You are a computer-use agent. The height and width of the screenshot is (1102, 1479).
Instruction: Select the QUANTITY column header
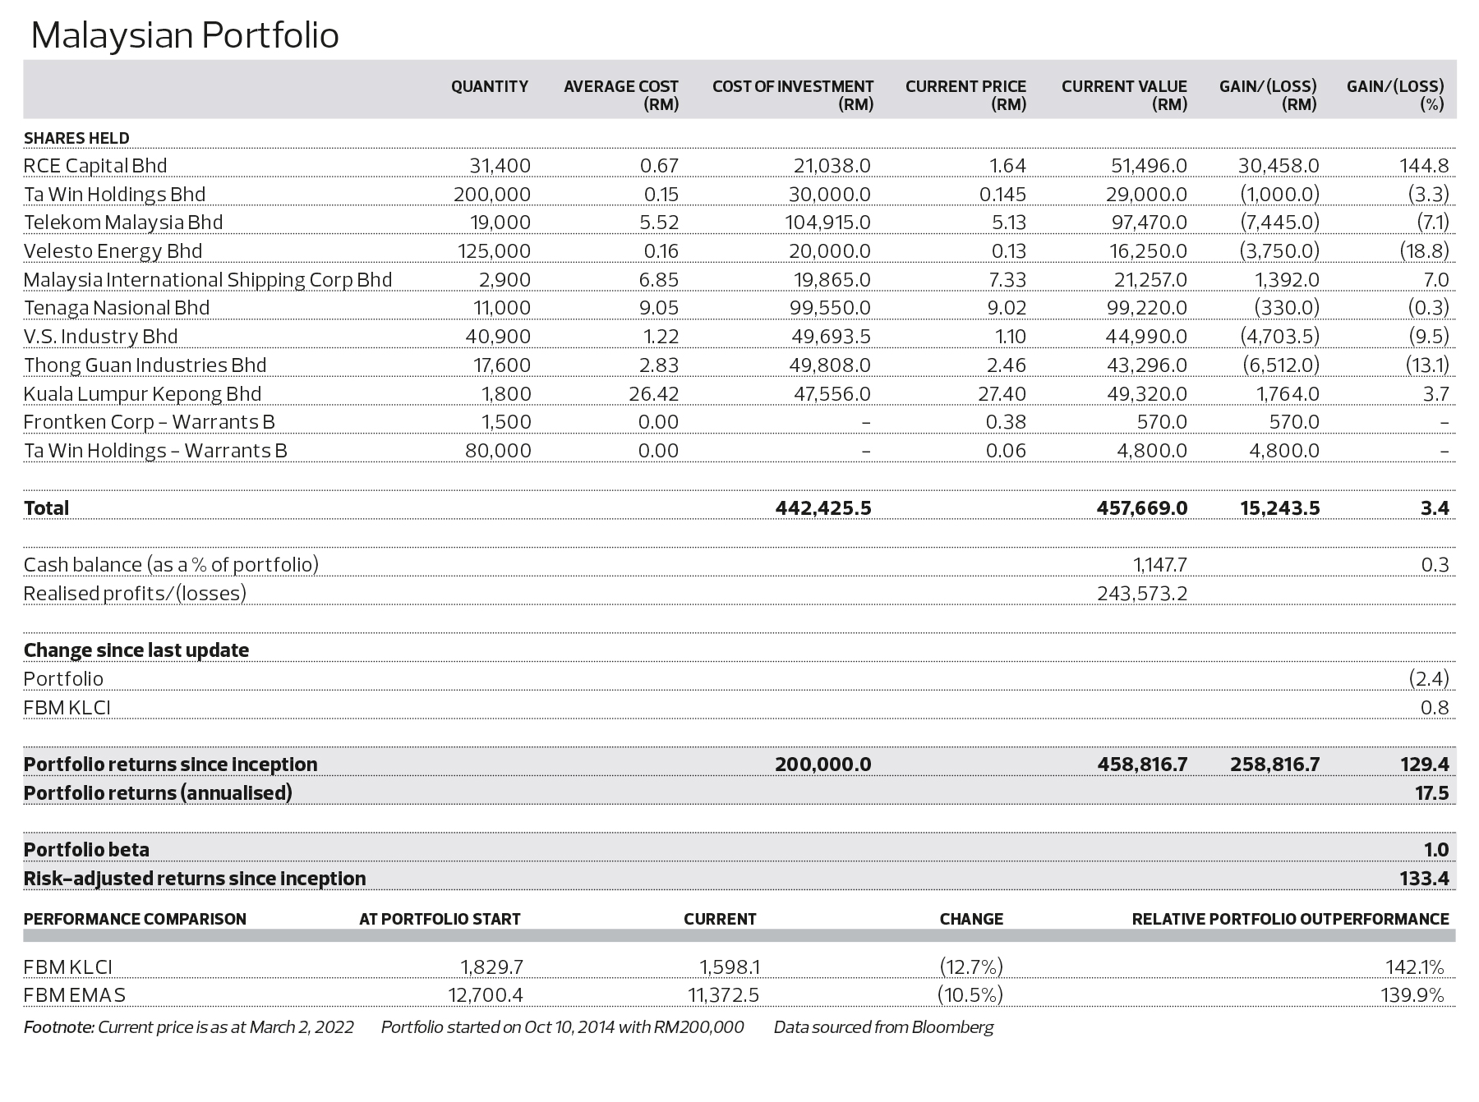pos(490,86)
